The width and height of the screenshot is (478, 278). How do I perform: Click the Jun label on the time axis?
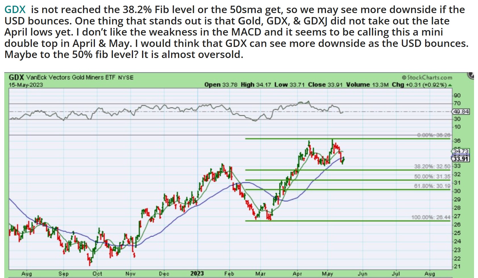tap(363, 274)
